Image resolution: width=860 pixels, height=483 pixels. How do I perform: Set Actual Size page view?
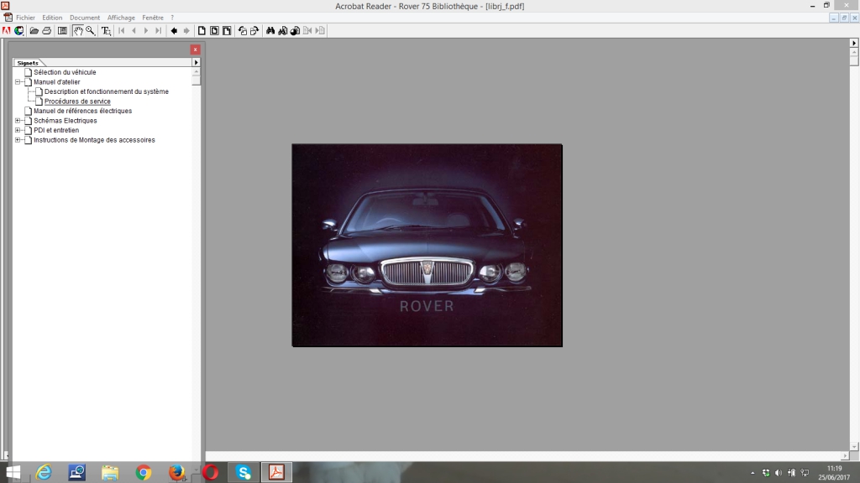202,31
